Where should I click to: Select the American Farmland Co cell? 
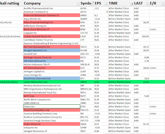(x=52, y=12)
